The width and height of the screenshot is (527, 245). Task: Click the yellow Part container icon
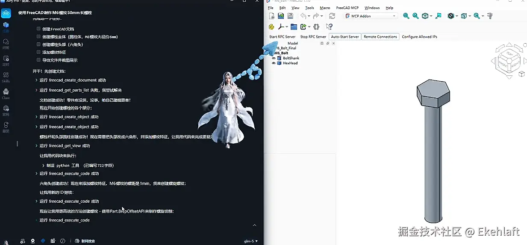271,27
